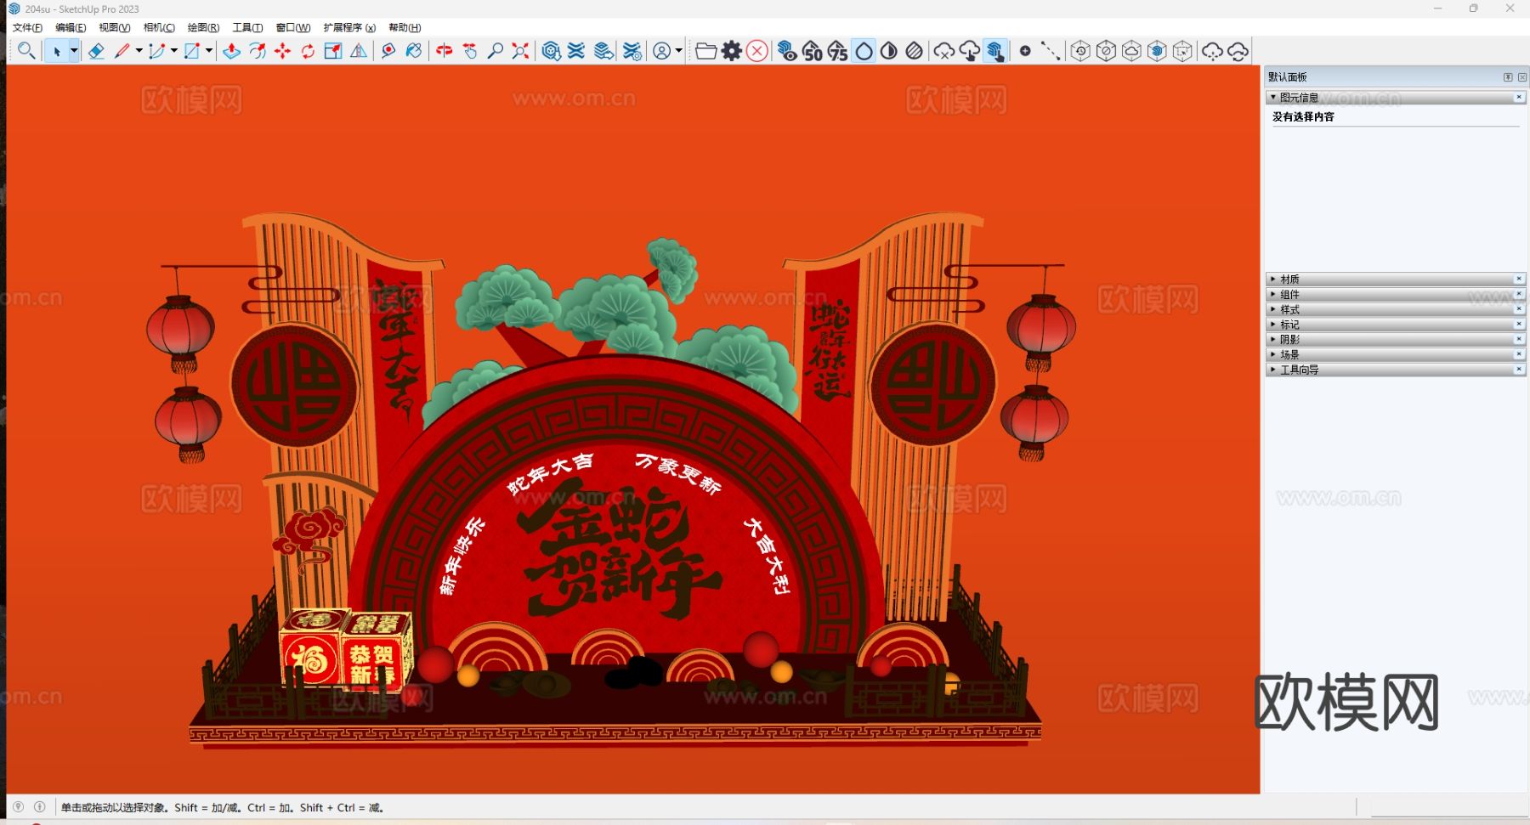
Task: Click the hexagon cloud icon
Action: point(1131,51)
